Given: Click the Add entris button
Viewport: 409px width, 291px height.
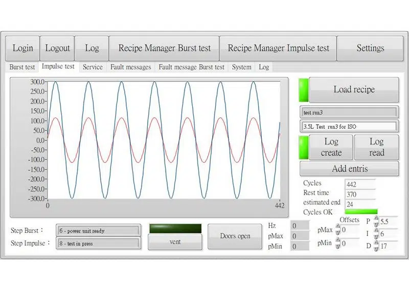Looking at the screenshot, I should 350,168.
